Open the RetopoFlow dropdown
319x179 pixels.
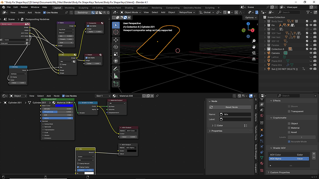187,12
